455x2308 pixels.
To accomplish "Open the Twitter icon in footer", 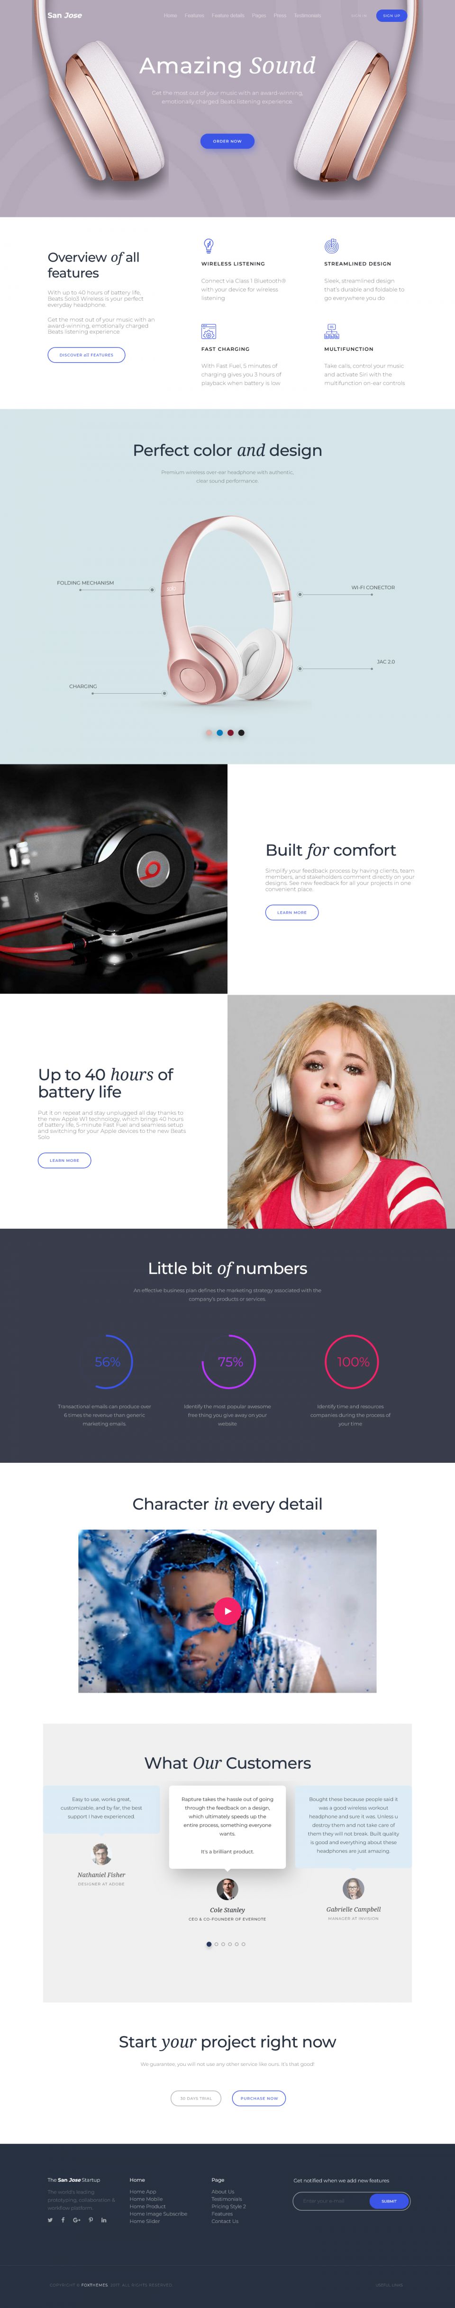I will tap(50, 2220).
